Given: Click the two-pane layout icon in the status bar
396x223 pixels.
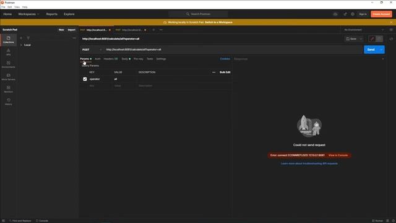Looking at the screenshot, I should [388, 221].
